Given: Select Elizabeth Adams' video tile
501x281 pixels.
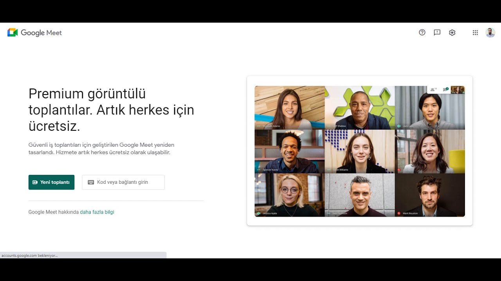Looking at the screenshot, I should (290, 108).
